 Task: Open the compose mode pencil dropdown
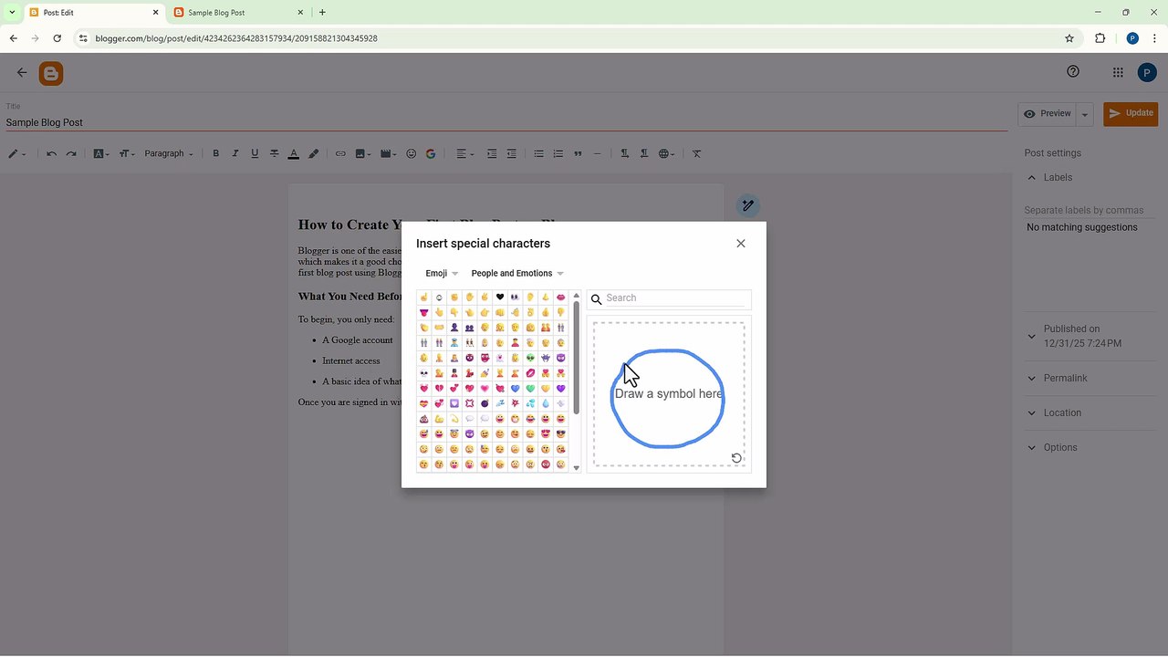tap(17, 153)
